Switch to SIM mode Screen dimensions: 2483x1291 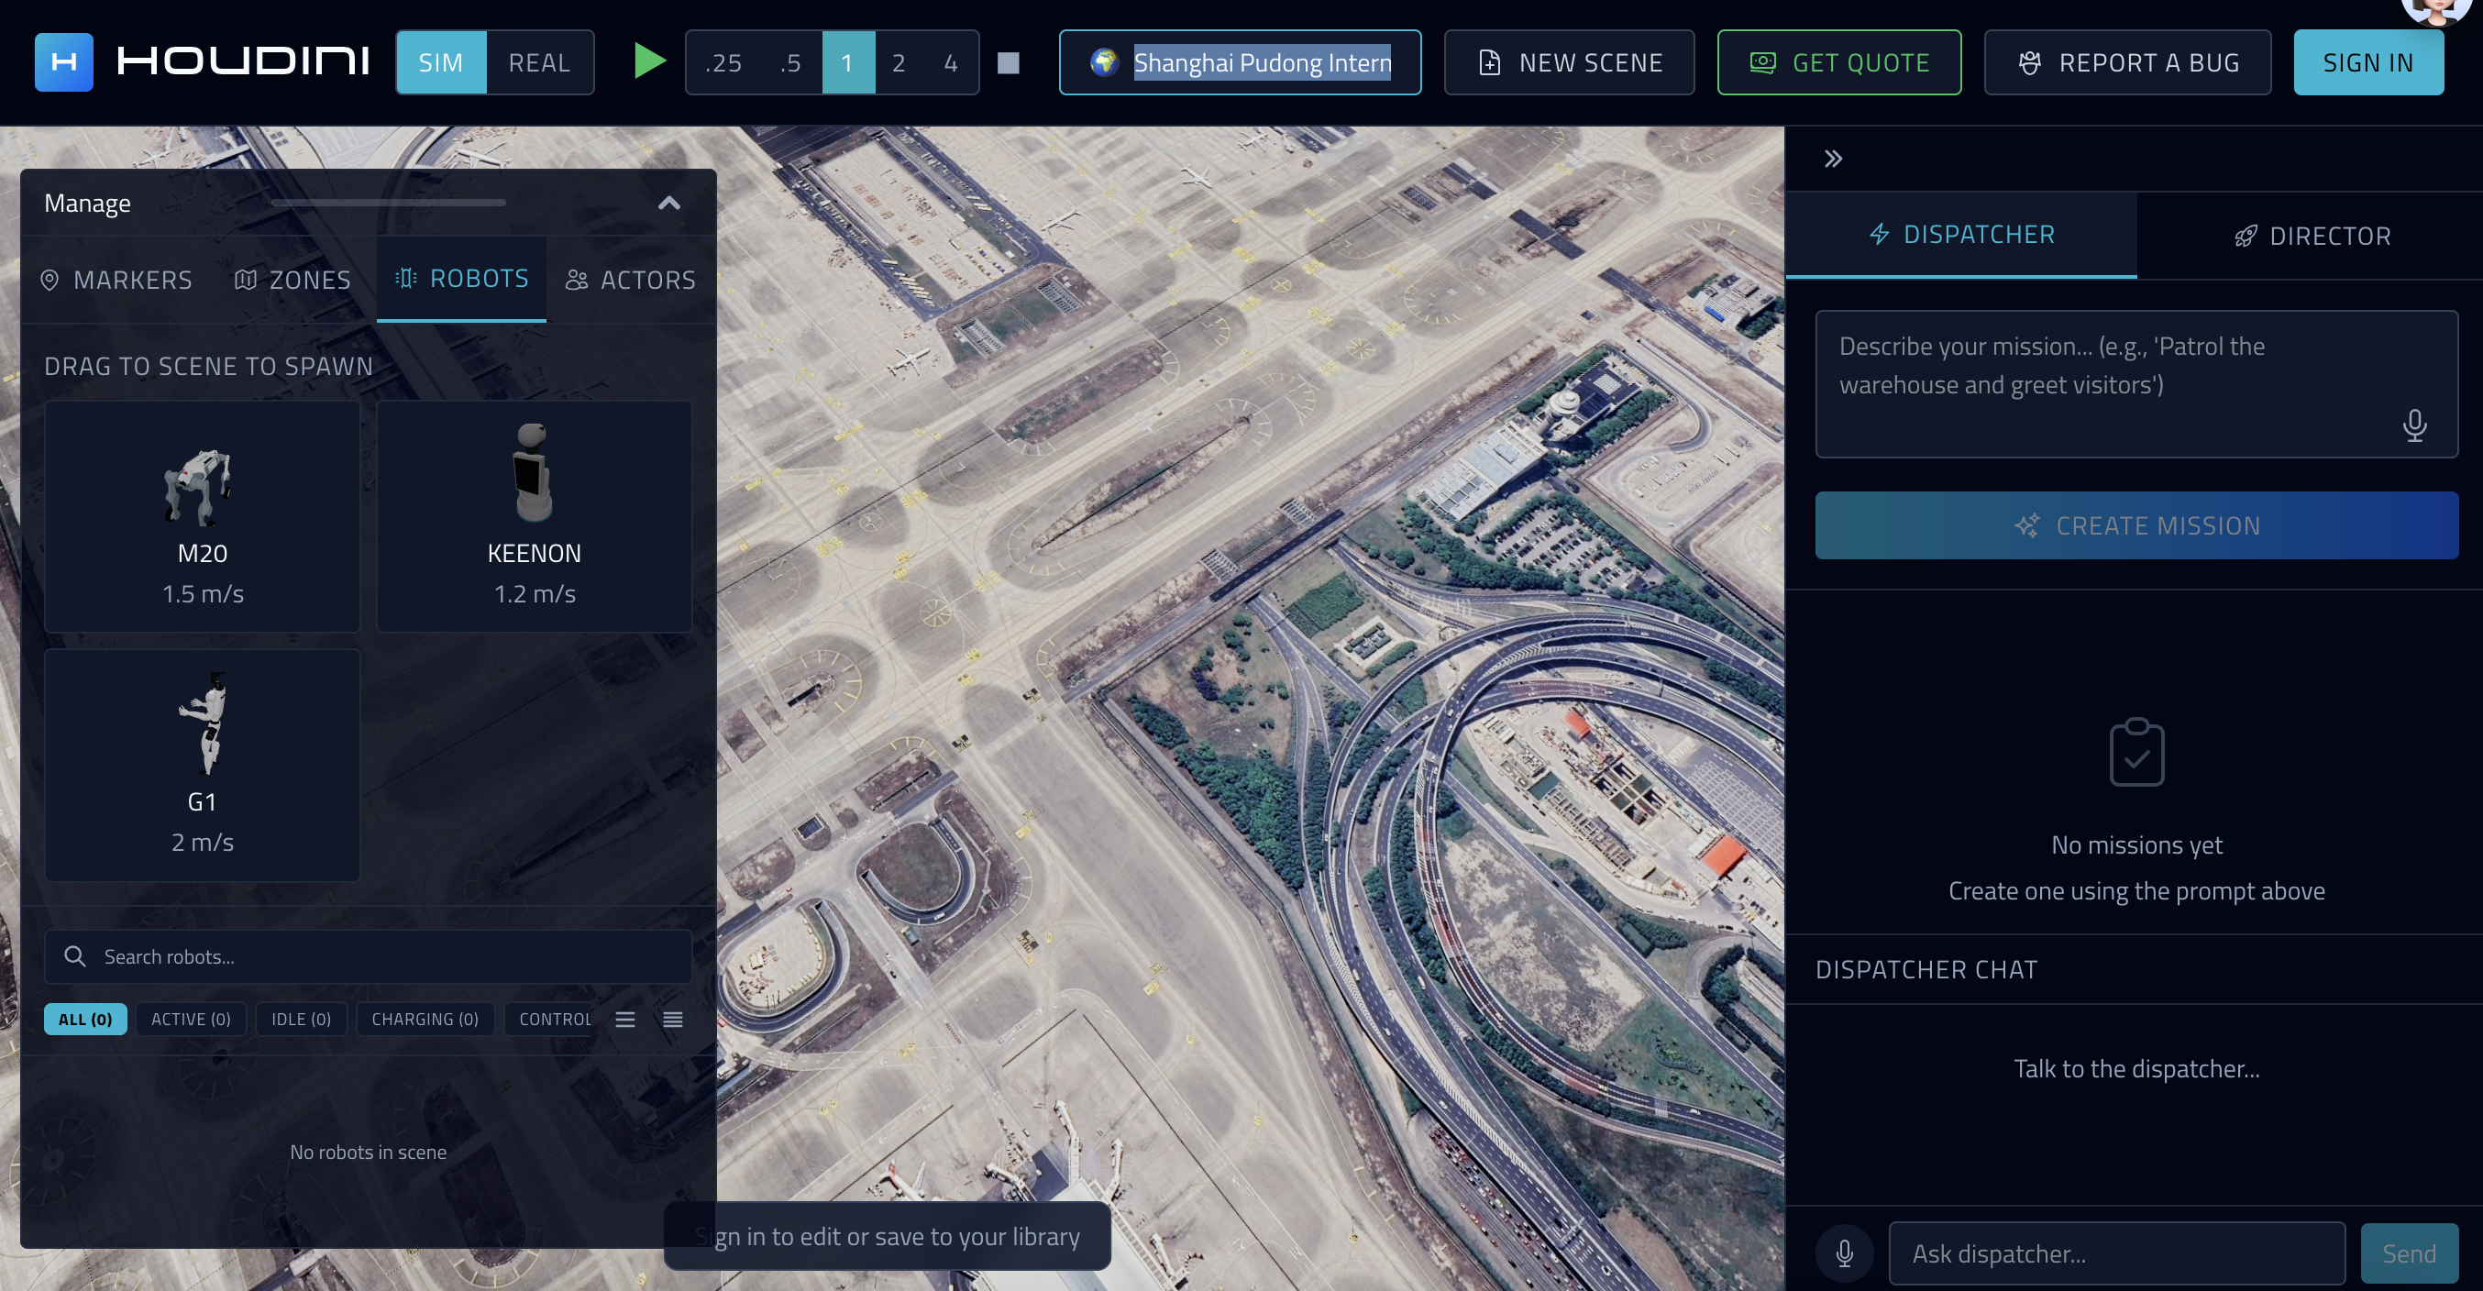pyautogui.click(x=441, y=62)
